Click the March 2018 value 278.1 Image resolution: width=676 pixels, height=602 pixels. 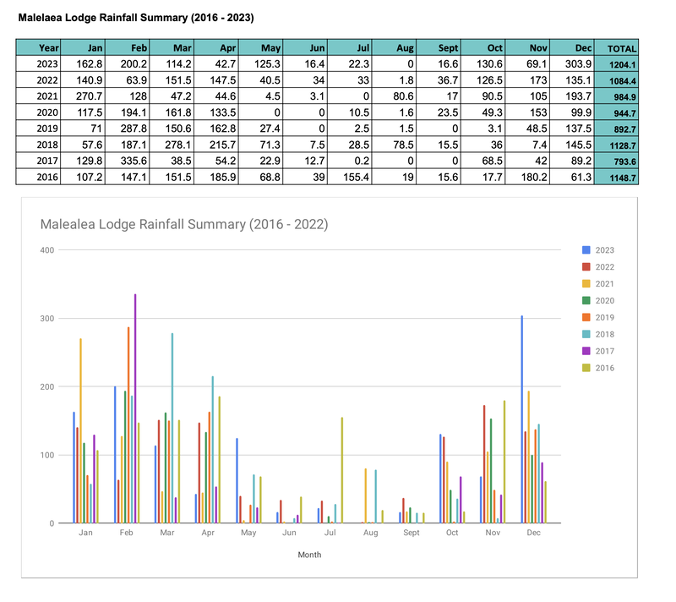172,145
